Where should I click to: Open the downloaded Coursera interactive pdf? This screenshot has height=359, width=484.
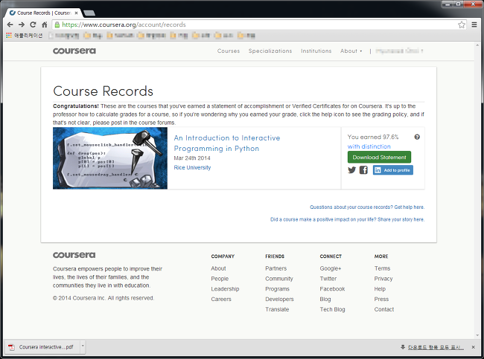click(42, 347)
